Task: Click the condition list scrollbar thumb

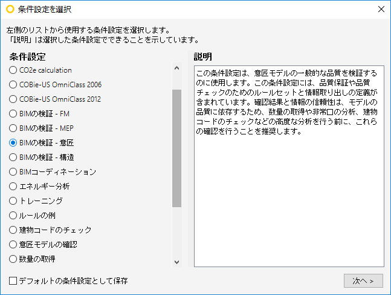Action: coord(177,148)
